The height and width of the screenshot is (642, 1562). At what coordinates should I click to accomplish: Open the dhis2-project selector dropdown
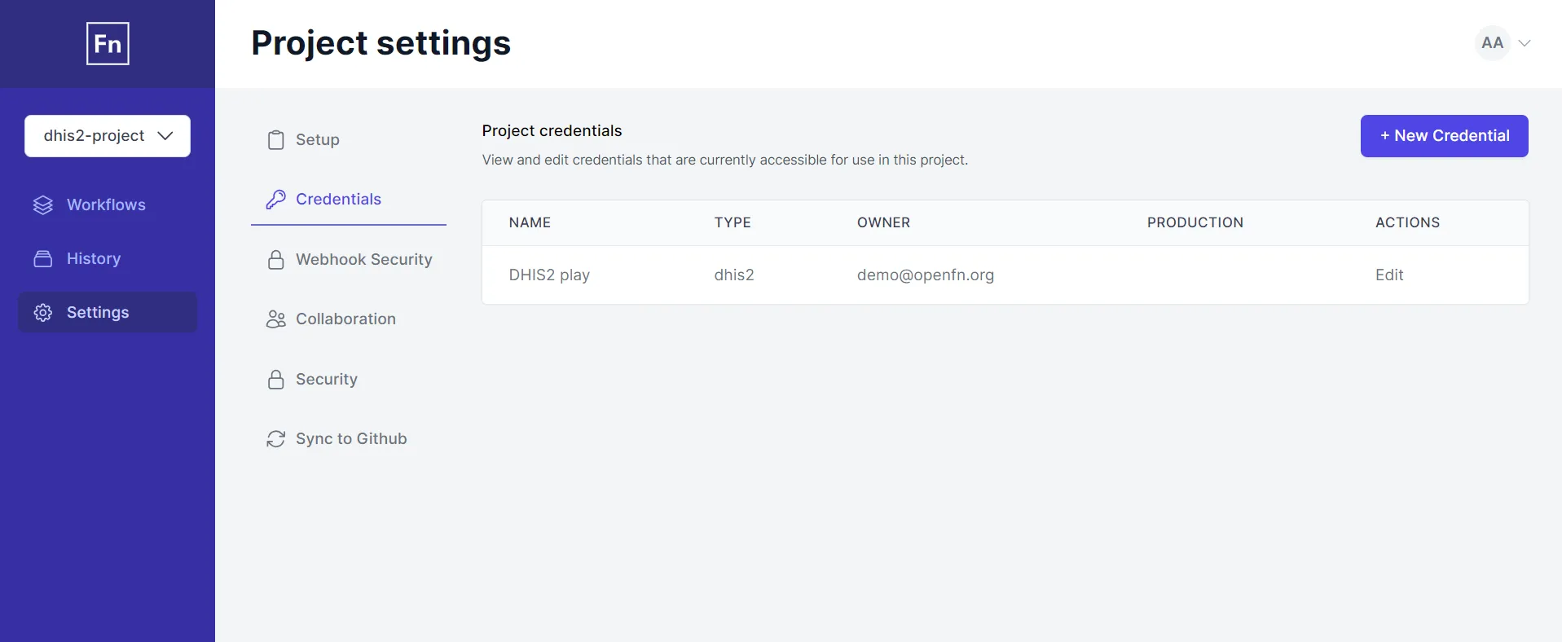click(x=108, y=136)
